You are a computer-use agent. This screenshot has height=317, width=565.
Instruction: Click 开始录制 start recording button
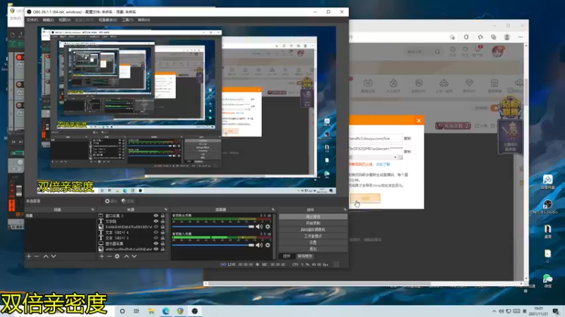(313, 223)
